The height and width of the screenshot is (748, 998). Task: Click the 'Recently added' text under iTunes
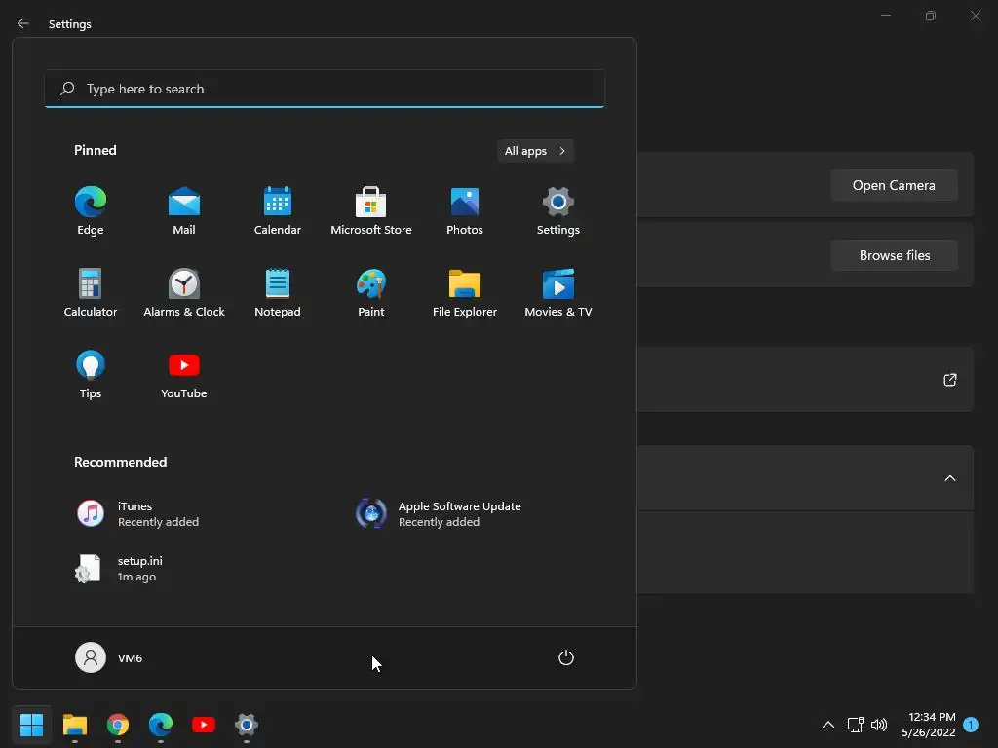tap(158, 522)
